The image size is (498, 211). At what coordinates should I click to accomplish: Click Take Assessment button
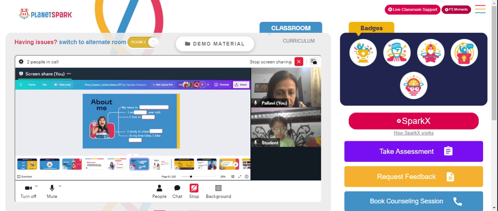(413, 151)
